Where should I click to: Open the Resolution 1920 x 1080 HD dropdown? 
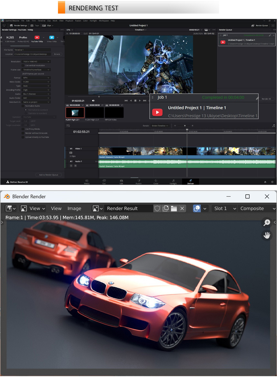pos(36,61)
